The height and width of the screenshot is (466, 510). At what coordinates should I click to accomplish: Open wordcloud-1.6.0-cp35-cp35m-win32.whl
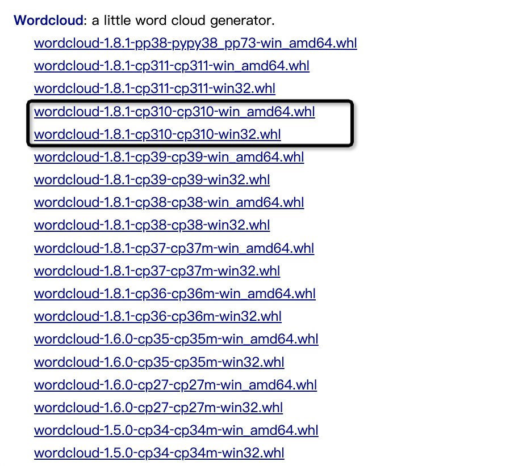click(159, 362)
